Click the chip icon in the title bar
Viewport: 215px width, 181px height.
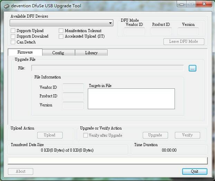[7, 6]
